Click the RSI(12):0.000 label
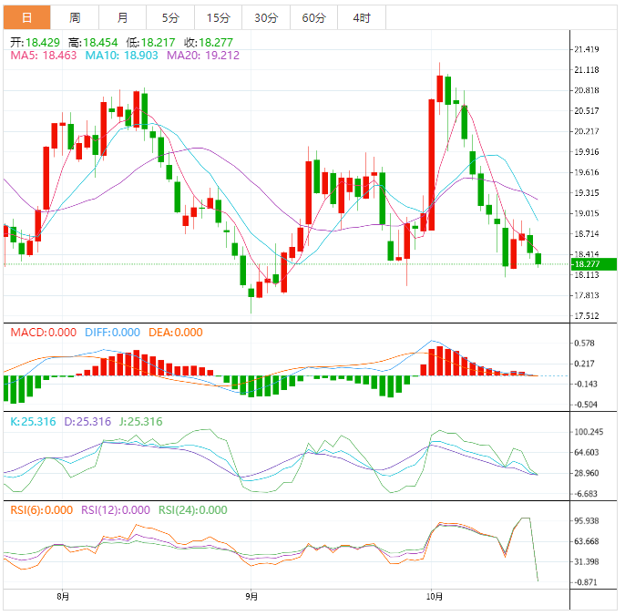Viewport: 625px width, 616px height. (x=116, y=510)
